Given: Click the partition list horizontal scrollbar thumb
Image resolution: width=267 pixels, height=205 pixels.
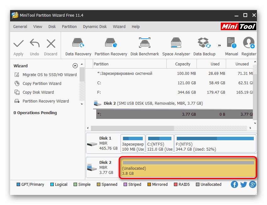Looking at the screenshot, I should pyautogui.click(x=132, y=128).
